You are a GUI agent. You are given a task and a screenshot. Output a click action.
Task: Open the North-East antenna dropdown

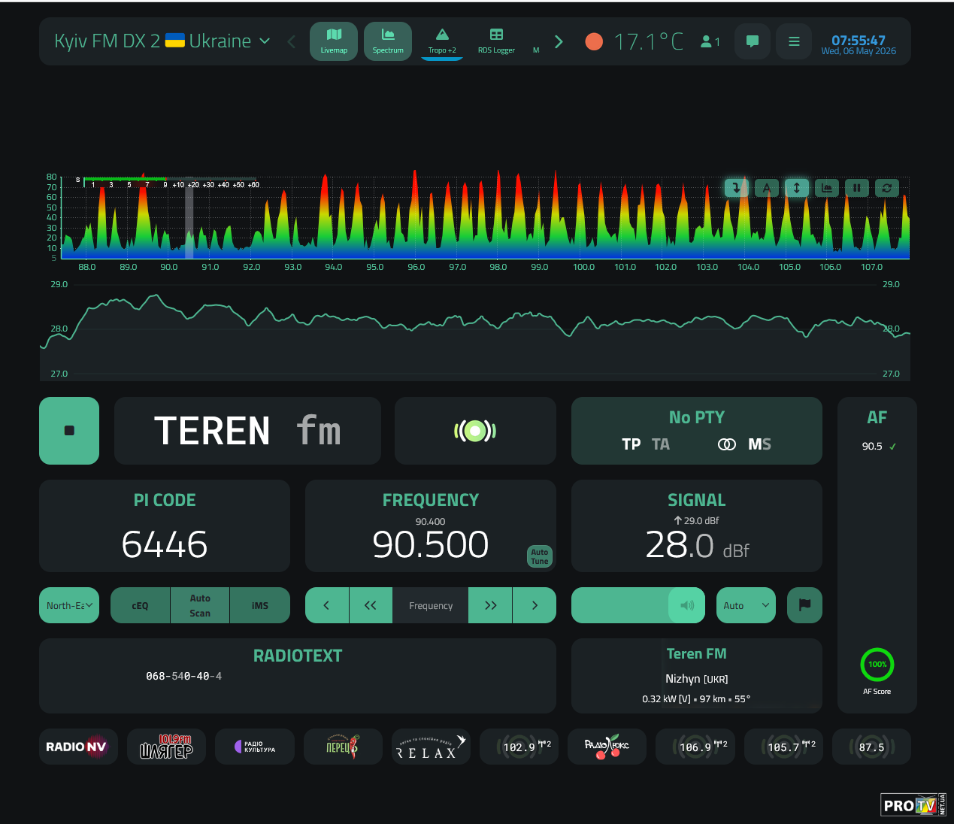[69, 605]
